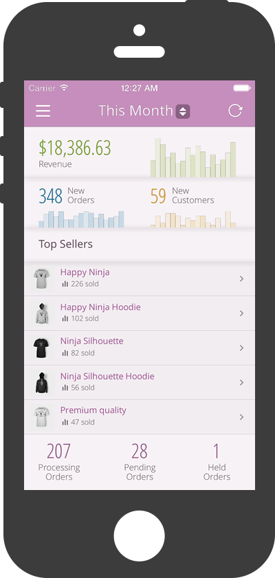View 28 Pending Orders
The height and width of the screenshot is (578, 275).
[140, 463]
